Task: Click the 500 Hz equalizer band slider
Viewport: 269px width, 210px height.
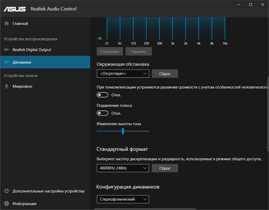Action: click(x=160, y=28)
